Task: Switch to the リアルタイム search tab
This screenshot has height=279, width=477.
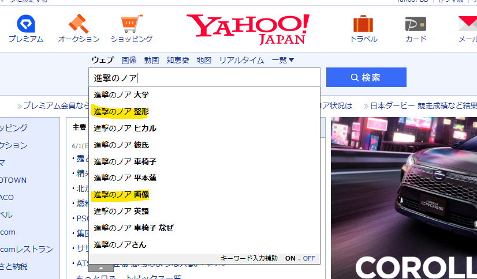Action: coord(241,60)
